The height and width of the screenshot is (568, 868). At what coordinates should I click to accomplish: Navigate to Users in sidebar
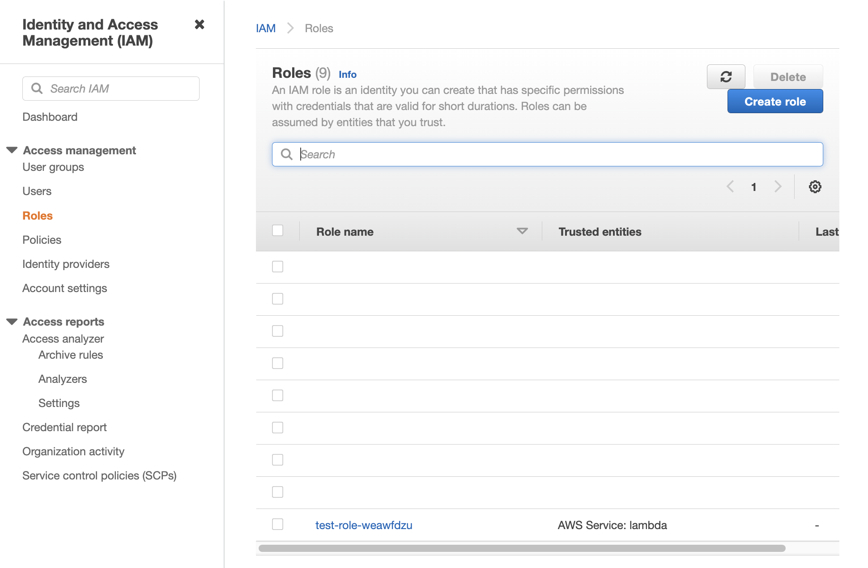pos(37,191)
